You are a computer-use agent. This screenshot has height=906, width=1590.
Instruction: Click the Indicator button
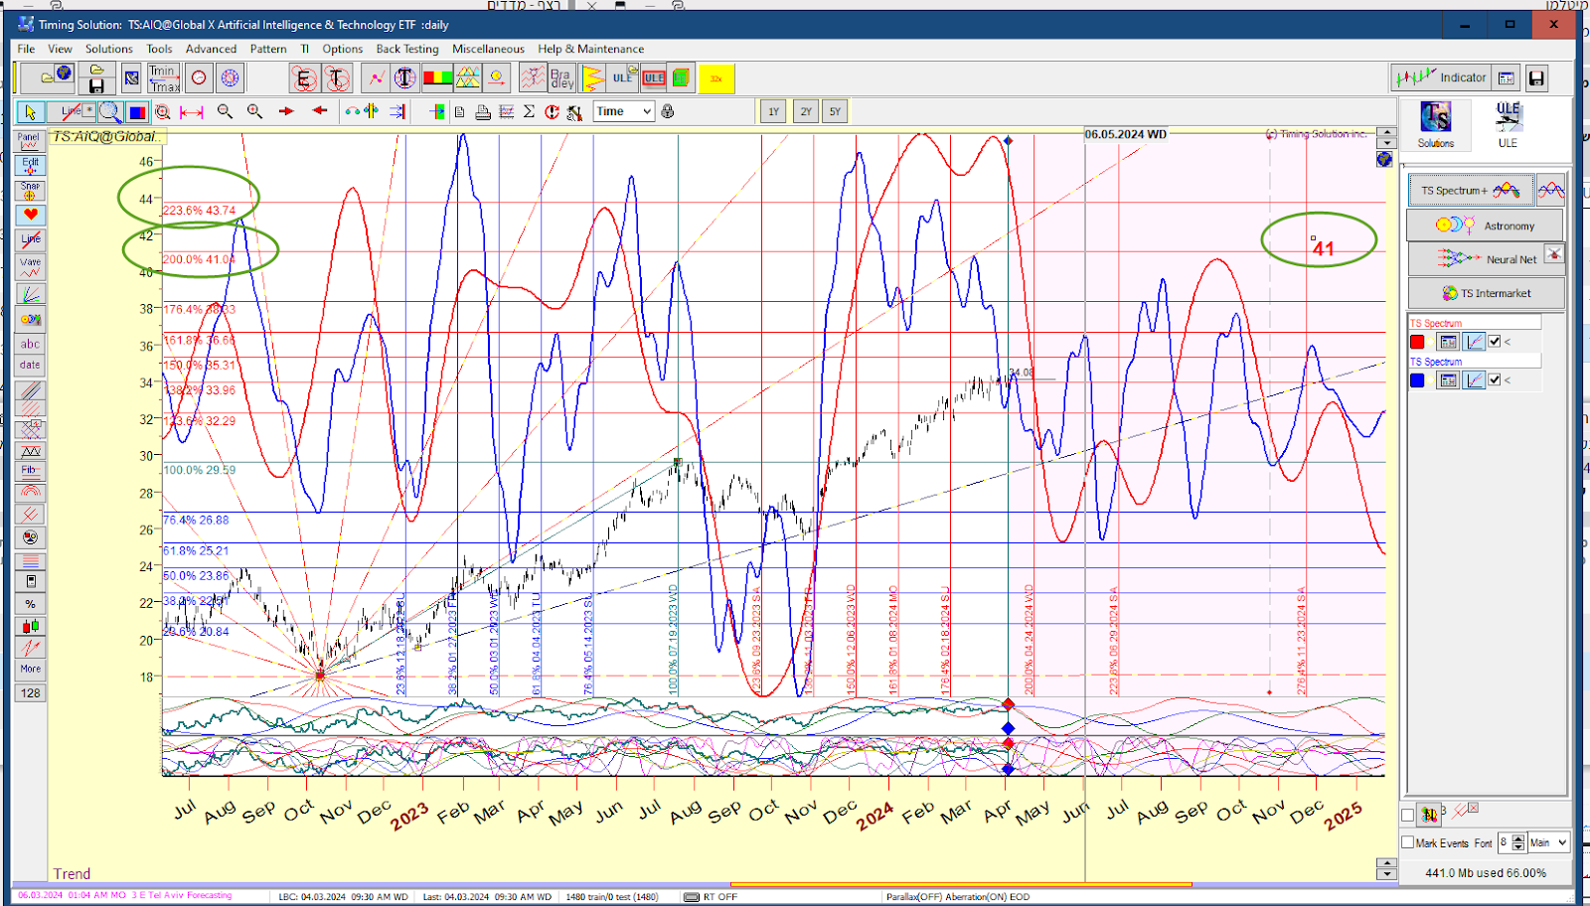(1440, 77)
